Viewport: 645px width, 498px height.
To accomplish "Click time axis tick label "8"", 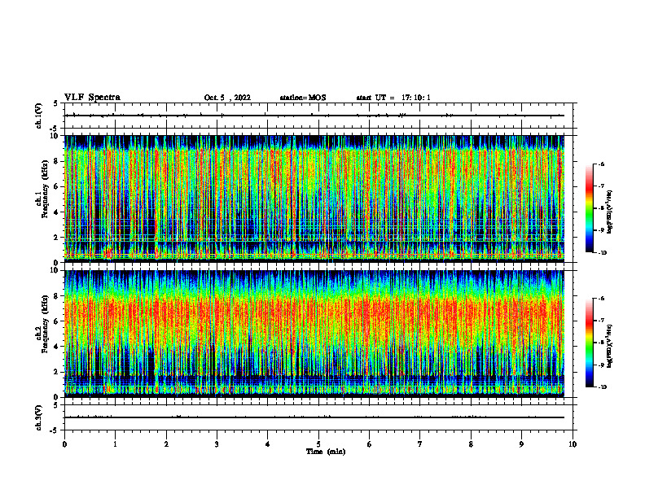I will 471,444.
